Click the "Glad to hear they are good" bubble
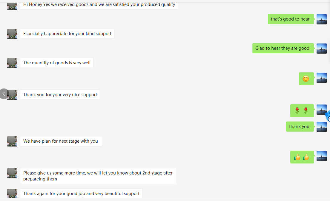 pyautogui.click(x=283, y=48)
